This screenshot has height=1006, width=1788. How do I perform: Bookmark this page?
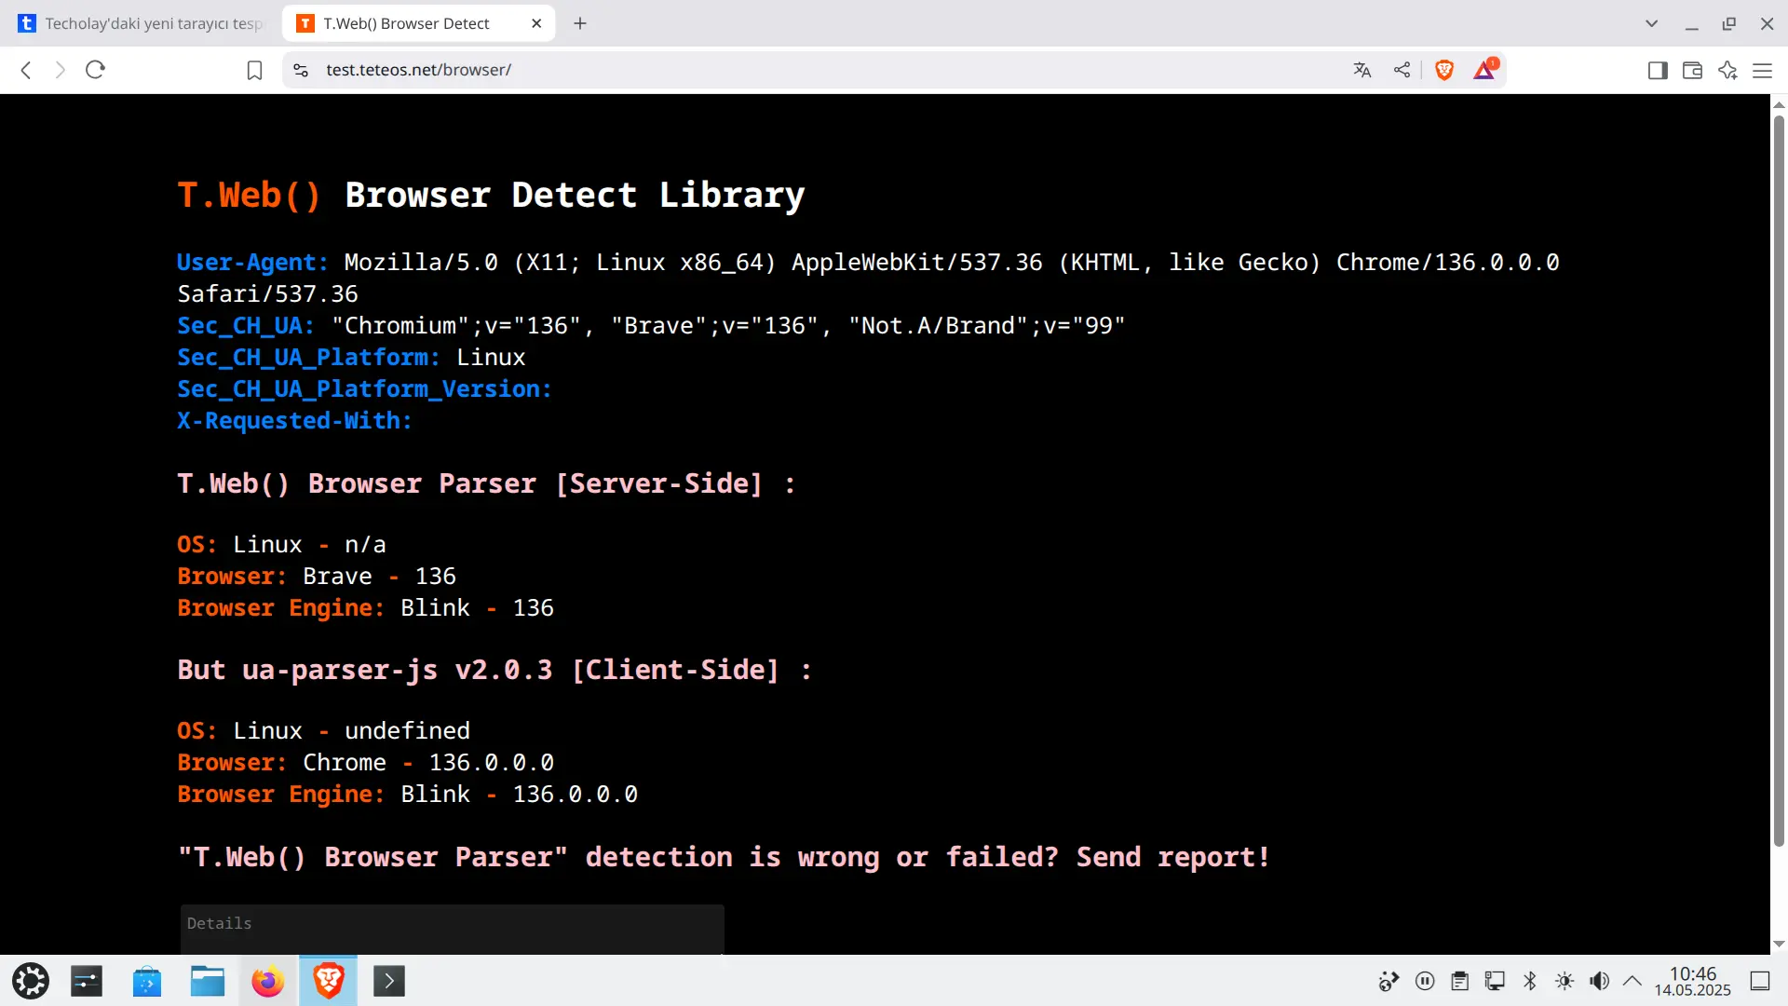254,70
